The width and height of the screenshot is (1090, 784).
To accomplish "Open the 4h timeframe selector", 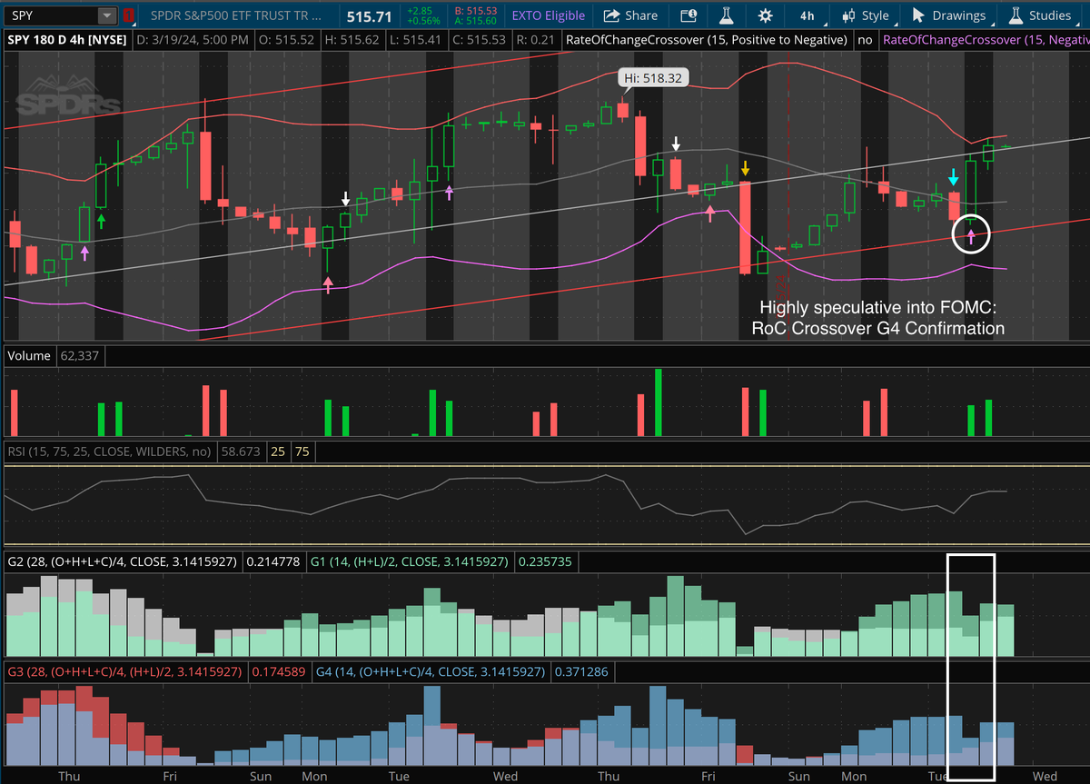I will pos(807,15).
